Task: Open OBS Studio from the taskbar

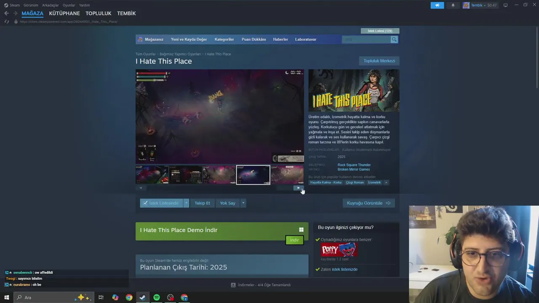Action: (x=171, y=298)
